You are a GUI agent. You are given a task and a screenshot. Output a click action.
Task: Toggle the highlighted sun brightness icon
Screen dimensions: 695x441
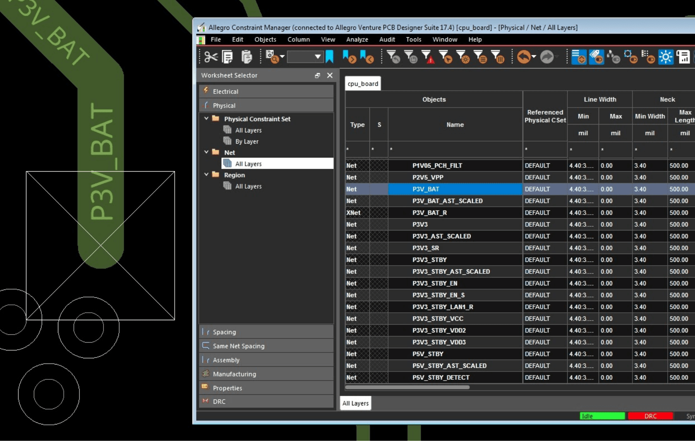666,57
